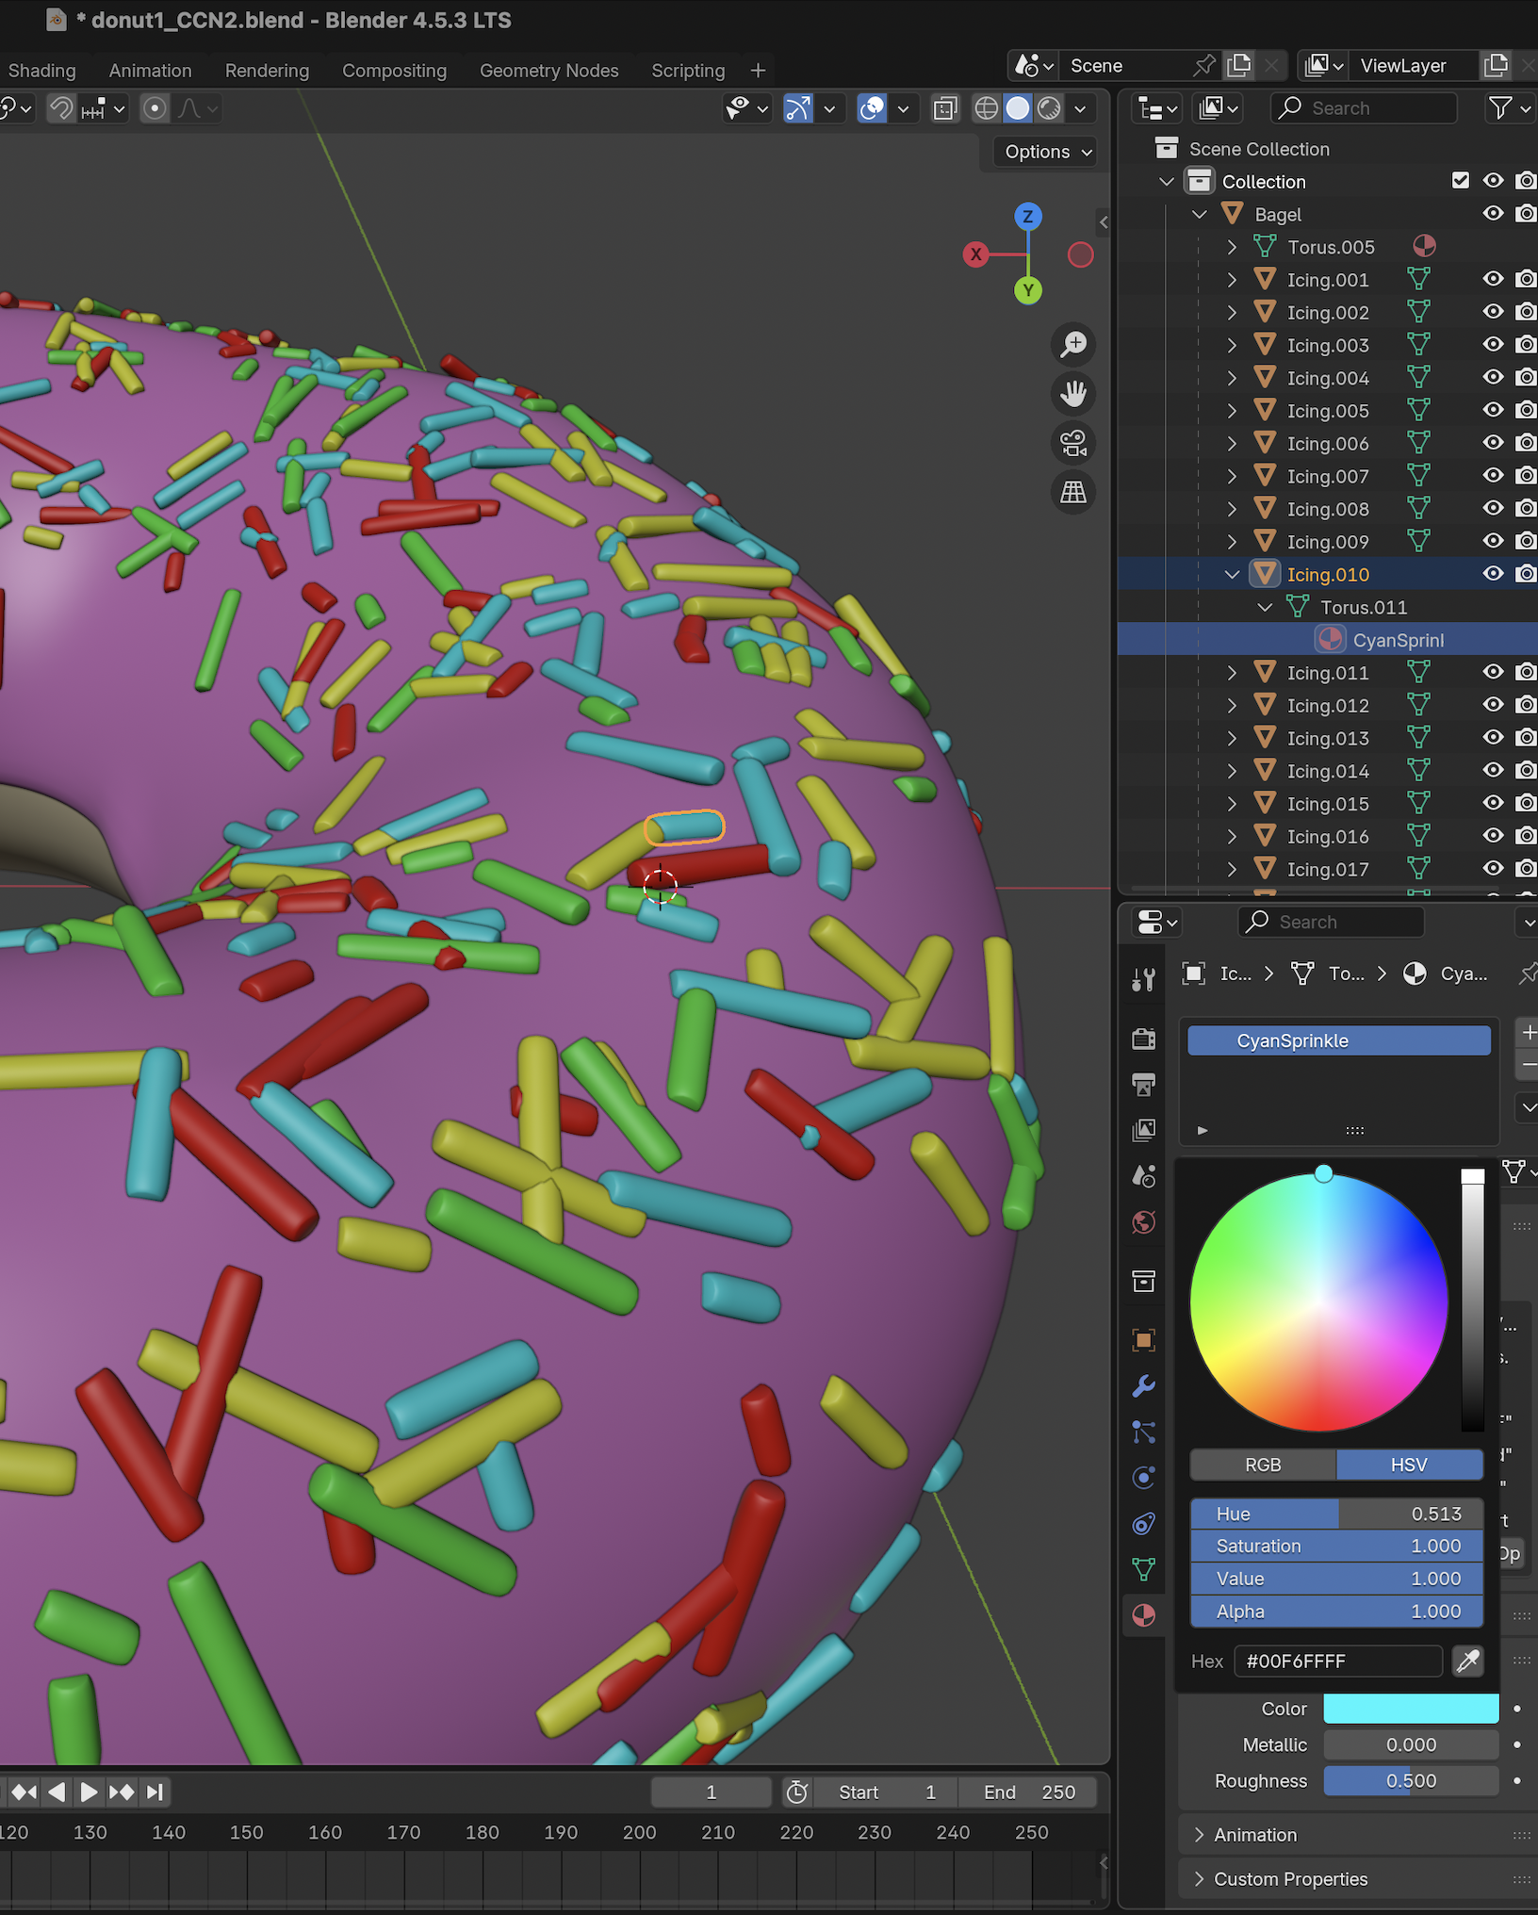Screen dimensions: 1538x1915
Task: Open the Modifier properties tab (wrench icon)
Action: (x=1144, y=1383)
